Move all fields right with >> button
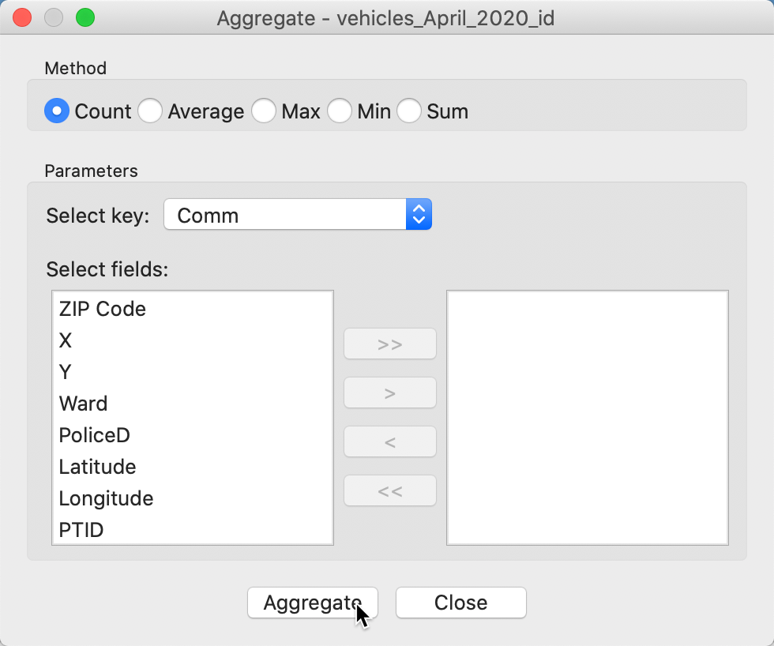 (390, 344)
